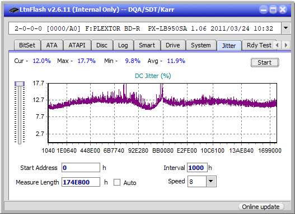This screenshot has height=214, width=295.
Task: Close the LtnFlash window
Action: pos(283,9)
